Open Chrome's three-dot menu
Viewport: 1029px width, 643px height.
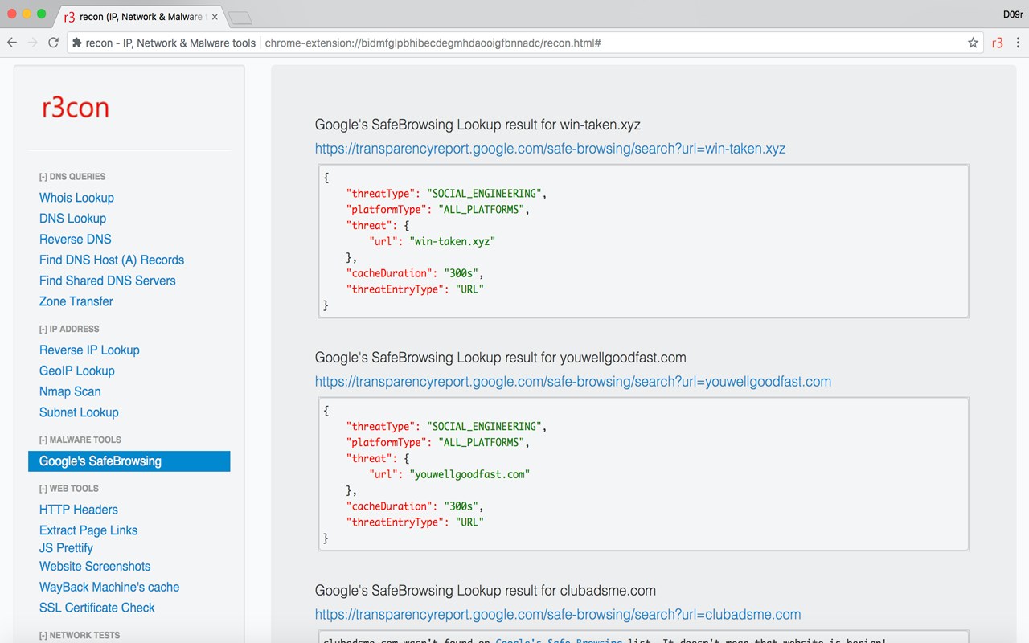1018,43
